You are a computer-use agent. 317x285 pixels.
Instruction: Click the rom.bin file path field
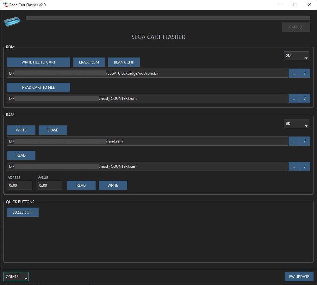pos(147,73)
